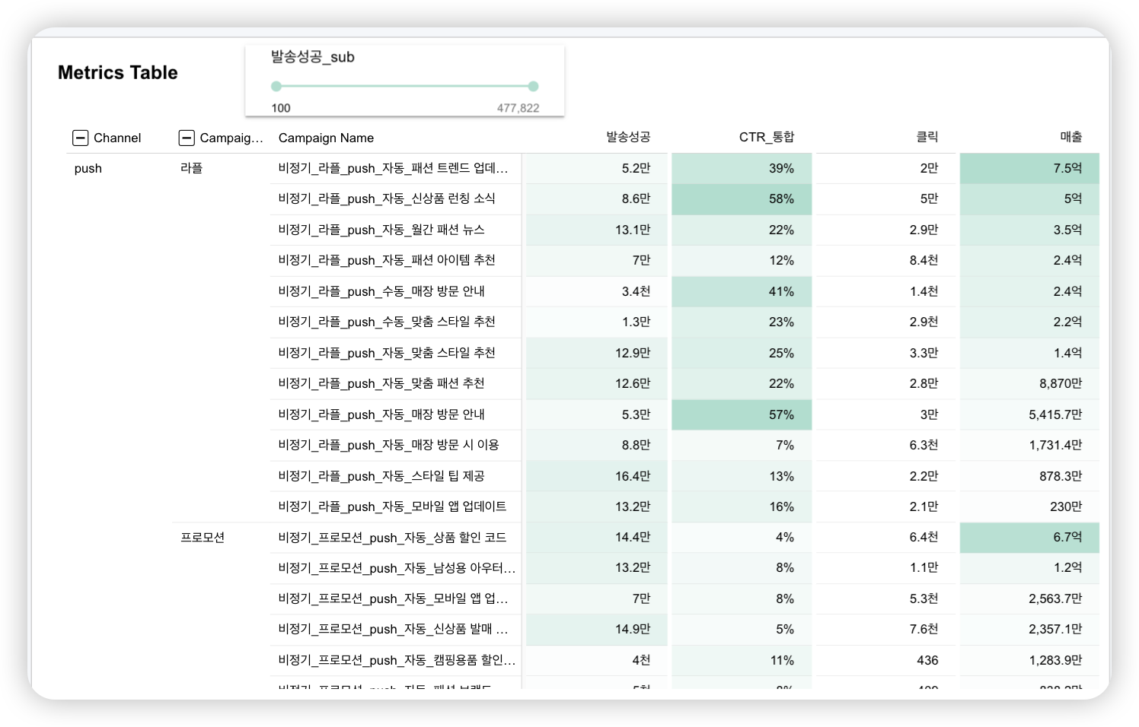Sort by the 매출 column header
Screen dimensions: 1139x727
[x=1071, y=137]
